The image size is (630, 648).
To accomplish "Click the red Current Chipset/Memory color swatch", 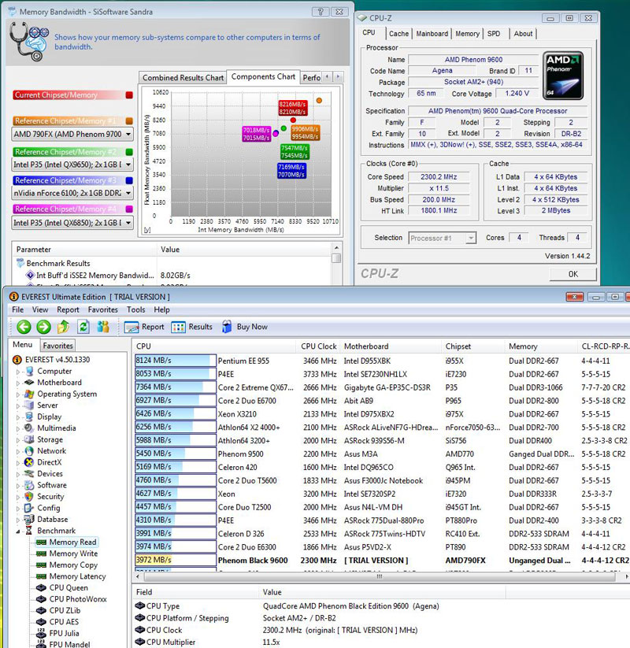I will click(129, 95).
